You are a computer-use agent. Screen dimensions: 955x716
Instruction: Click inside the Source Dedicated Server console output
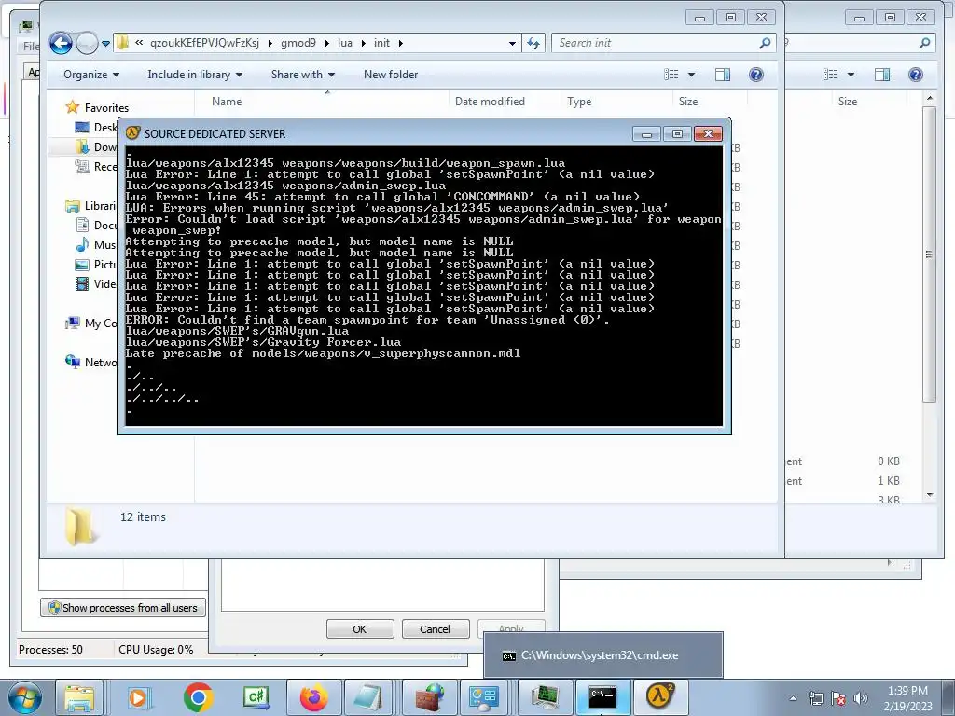coord(424,285)
